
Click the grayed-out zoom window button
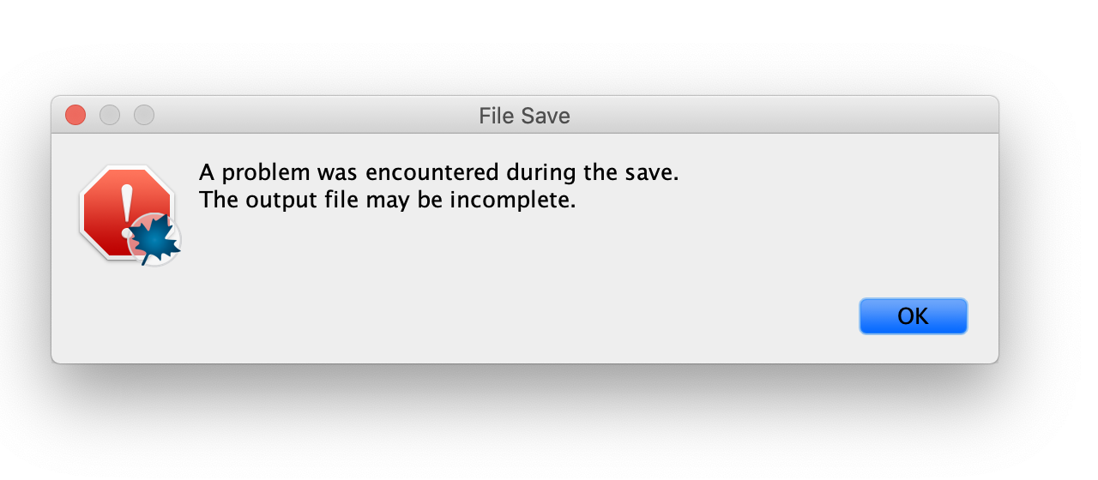click(144, 115)
